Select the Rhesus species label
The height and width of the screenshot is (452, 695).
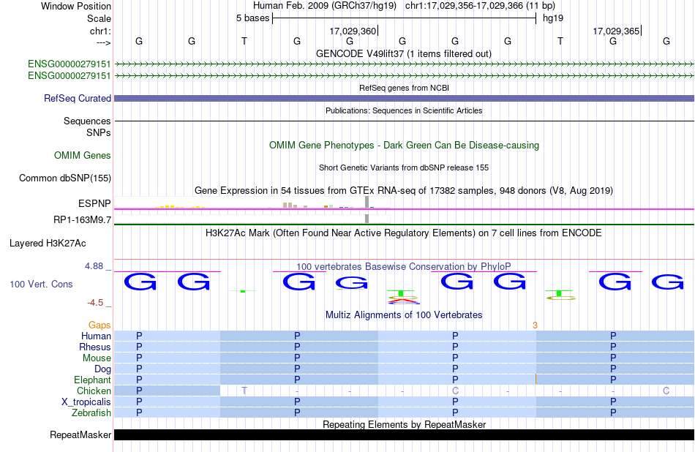point(95,347)
